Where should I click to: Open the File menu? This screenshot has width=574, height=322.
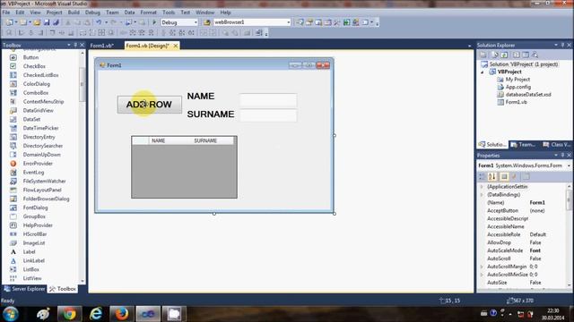tap(6, 13)
